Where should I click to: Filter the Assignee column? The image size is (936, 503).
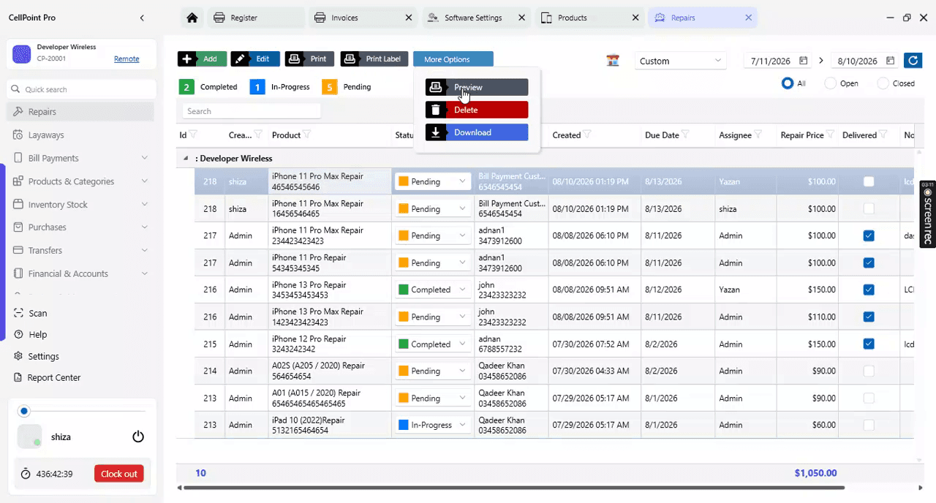point(758,135)
